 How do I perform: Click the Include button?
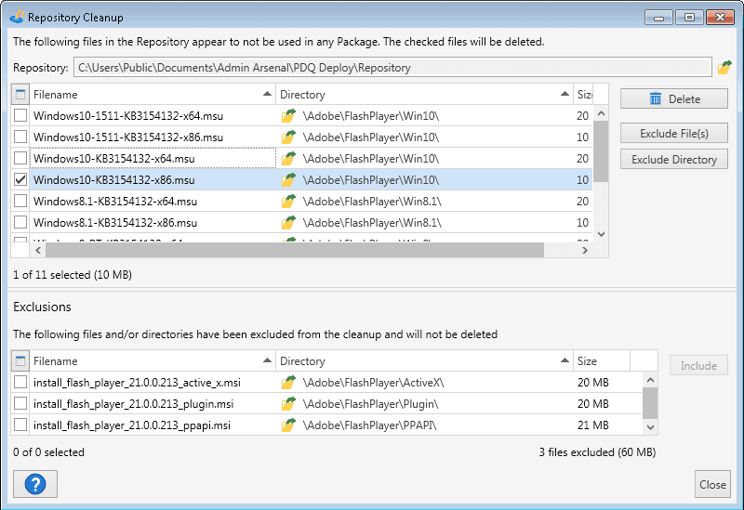(698, 365)
